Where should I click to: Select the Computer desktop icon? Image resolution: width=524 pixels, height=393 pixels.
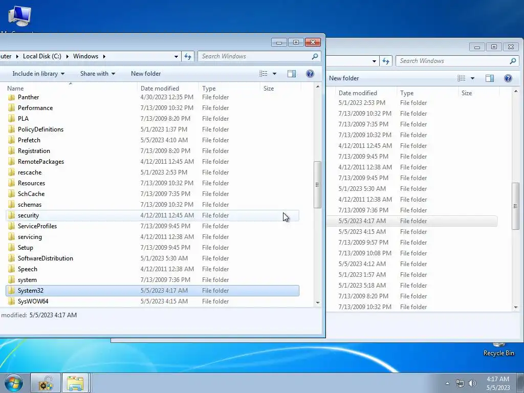[19, 17]
